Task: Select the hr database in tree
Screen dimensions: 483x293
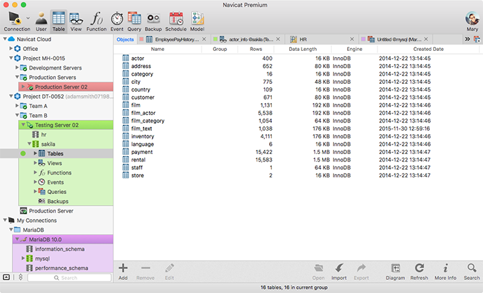Action: [43, 135]
